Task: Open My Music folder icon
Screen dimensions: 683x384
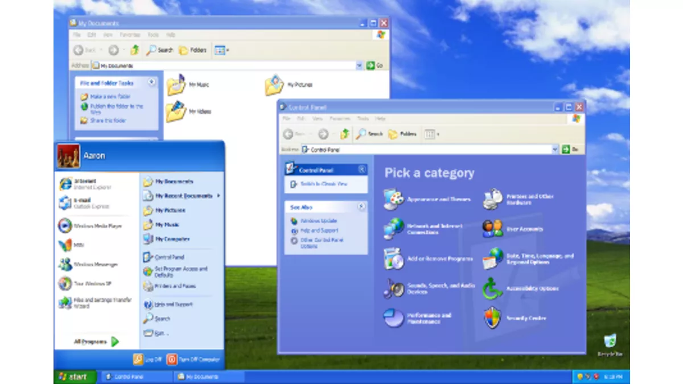Action: tap(176, 84)
